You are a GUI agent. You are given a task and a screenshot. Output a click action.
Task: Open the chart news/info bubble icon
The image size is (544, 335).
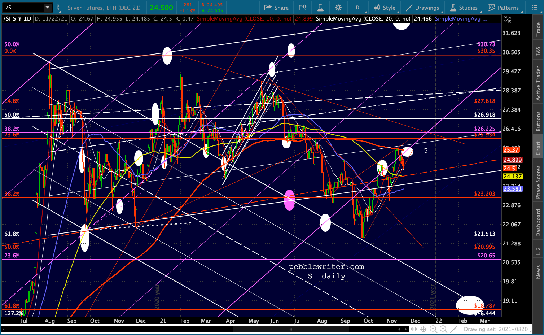pos(303,8)
